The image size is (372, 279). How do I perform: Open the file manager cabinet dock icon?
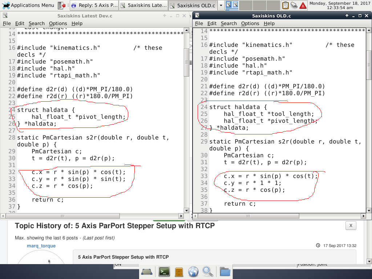click(179, 272)
